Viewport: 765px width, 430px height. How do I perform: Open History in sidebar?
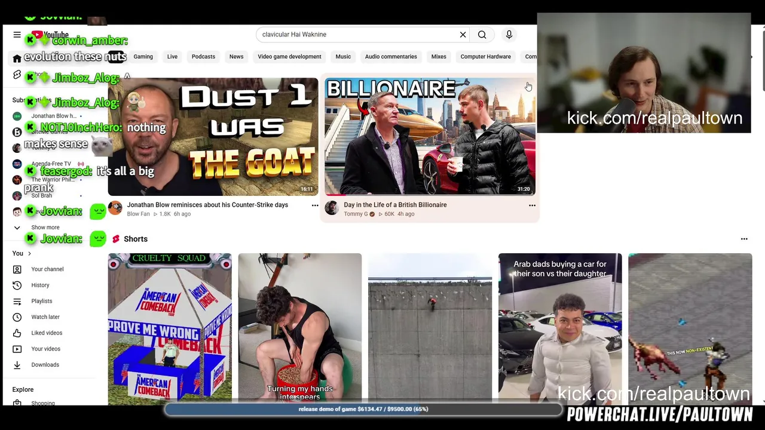tap(40, 285)
